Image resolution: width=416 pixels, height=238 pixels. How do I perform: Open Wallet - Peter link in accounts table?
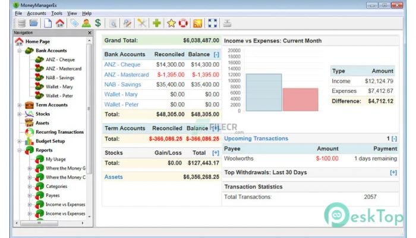[121, 104]
